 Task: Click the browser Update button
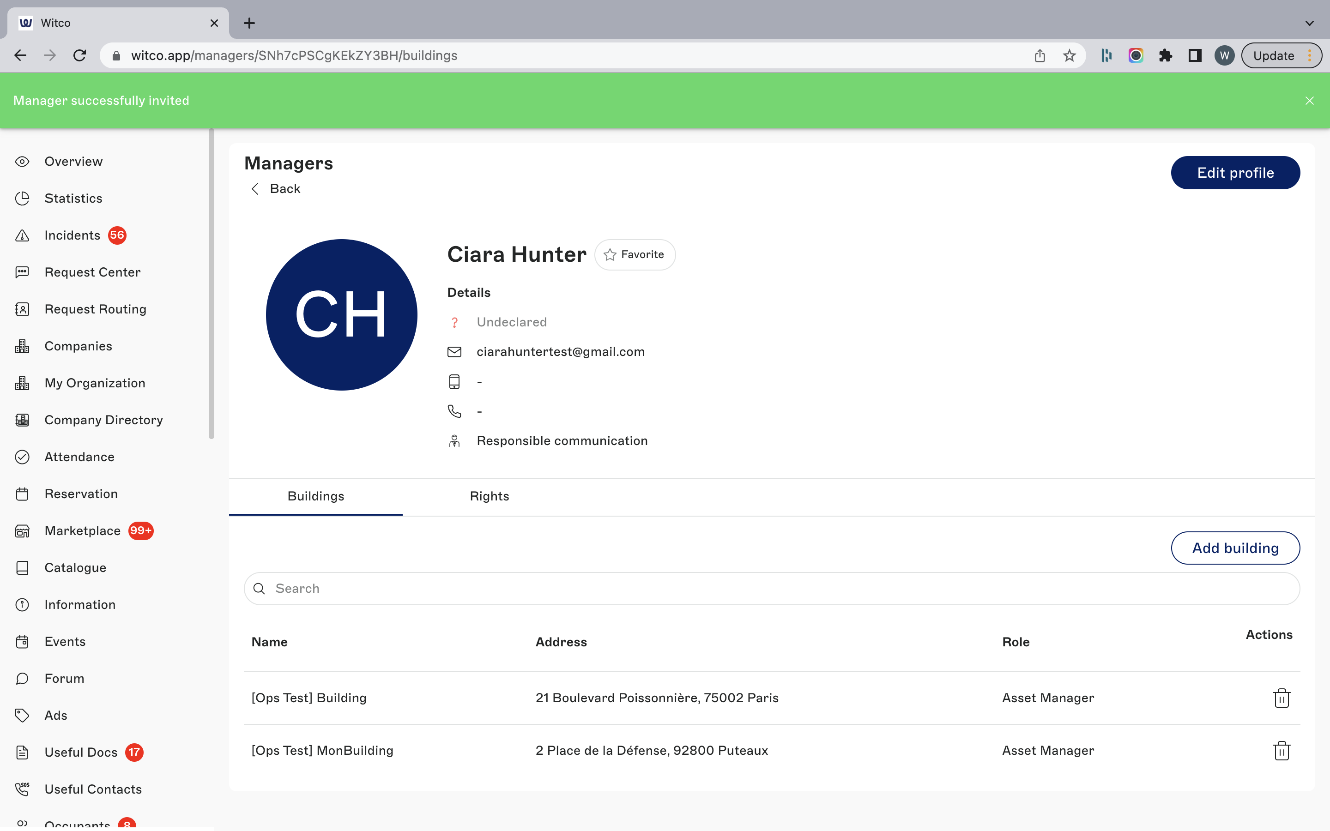click(x=1282, y=55)
